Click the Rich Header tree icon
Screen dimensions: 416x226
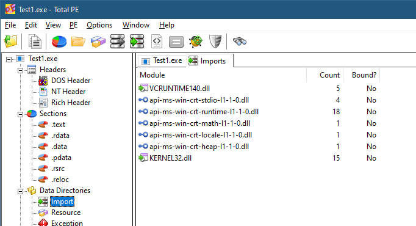coord(43,103)
